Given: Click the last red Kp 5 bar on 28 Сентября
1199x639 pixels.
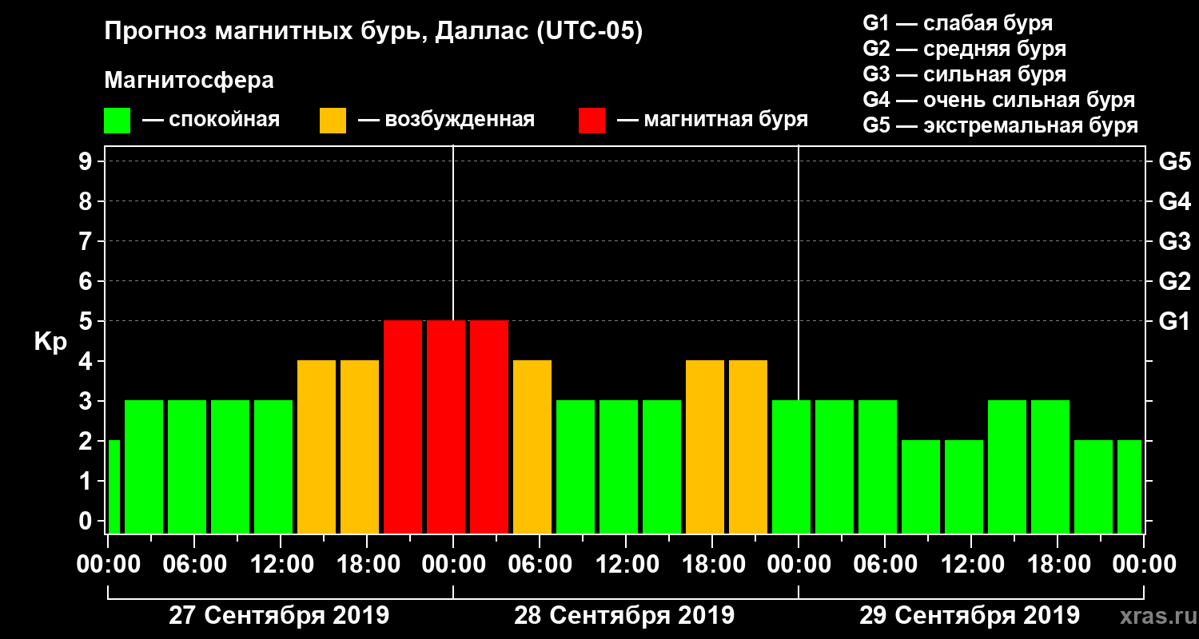Looking at the screenshot, I should point(489,427).
